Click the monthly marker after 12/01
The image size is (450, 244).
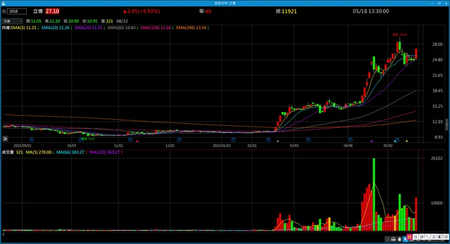tap(179, 140)
